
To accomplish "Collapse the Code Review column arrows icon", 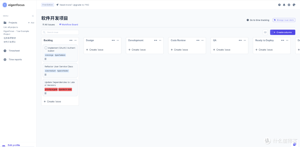I will [198, 40].
